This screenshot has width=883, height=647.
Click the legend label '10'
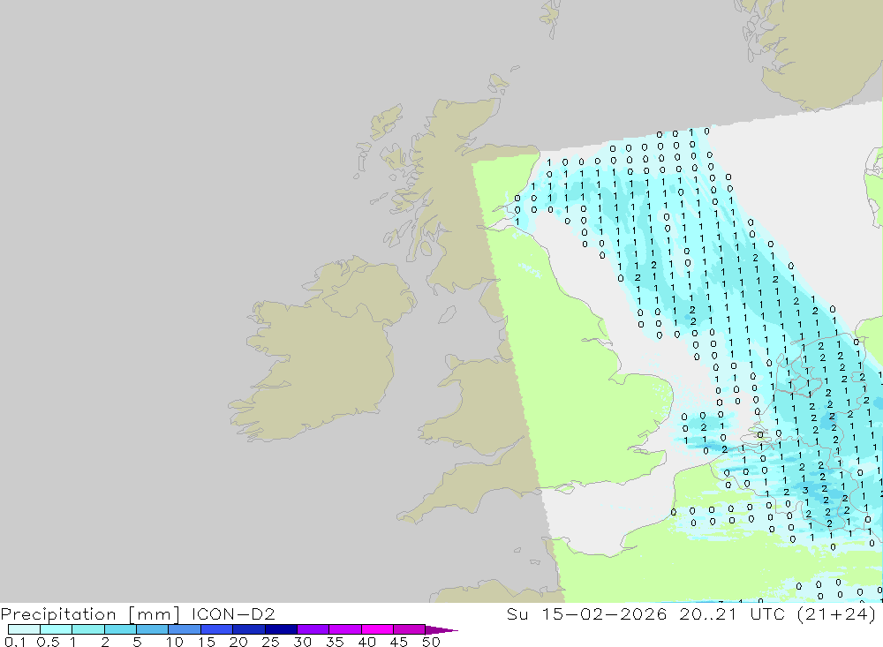(175, 642)
